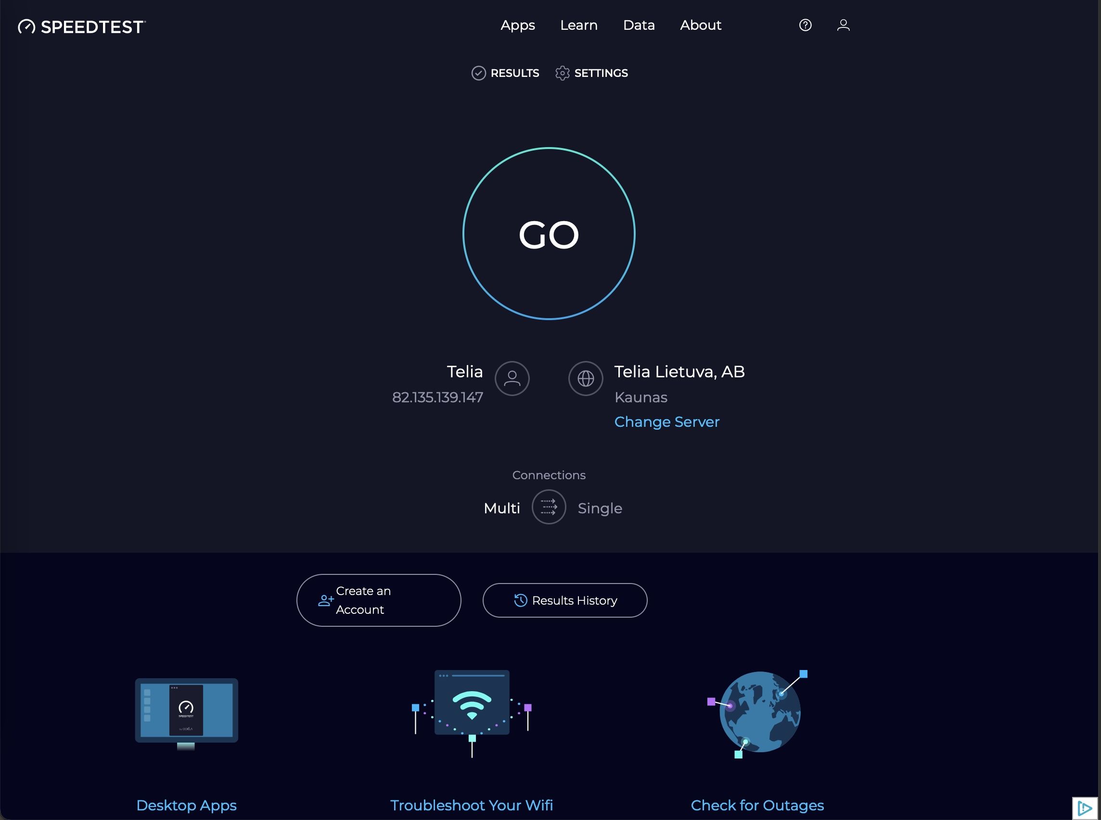The height and width of the screenshot is (820, 1101).
Task: Click the Speedtest logo icon
Action: 26,26
